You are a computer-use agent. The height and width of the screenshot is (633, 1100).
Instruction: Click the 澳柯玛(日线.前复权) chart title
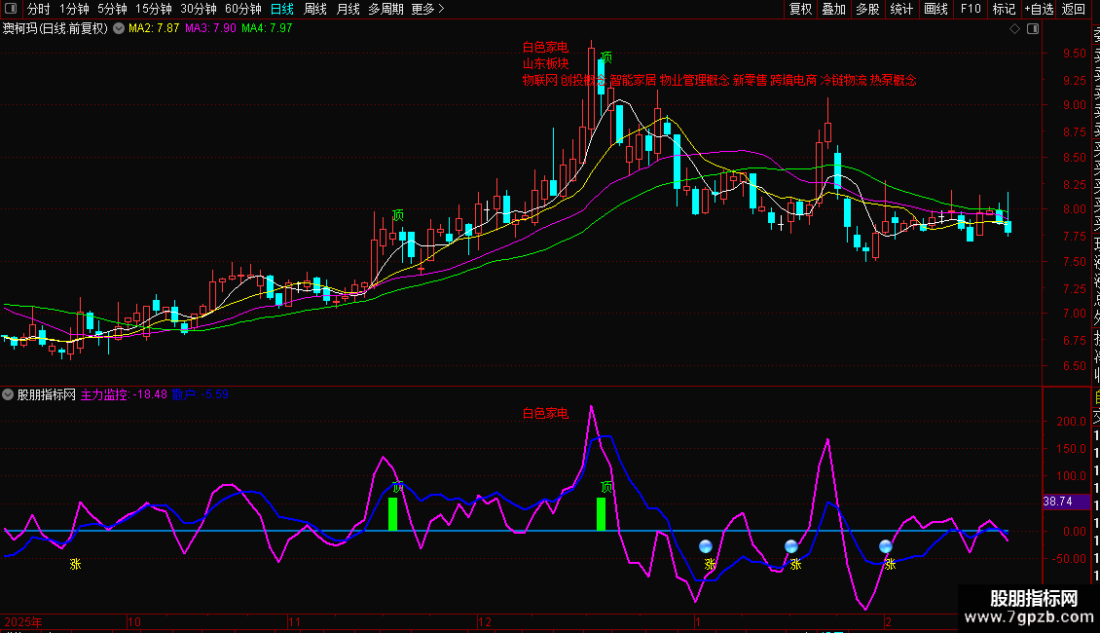[55, 29]
